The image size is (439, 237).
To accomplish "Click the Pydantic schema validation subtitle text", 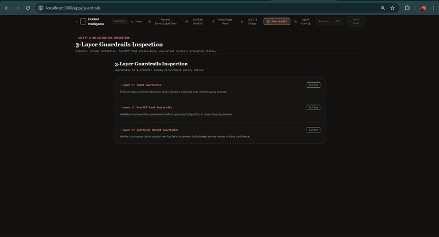I will coord(145,51).
